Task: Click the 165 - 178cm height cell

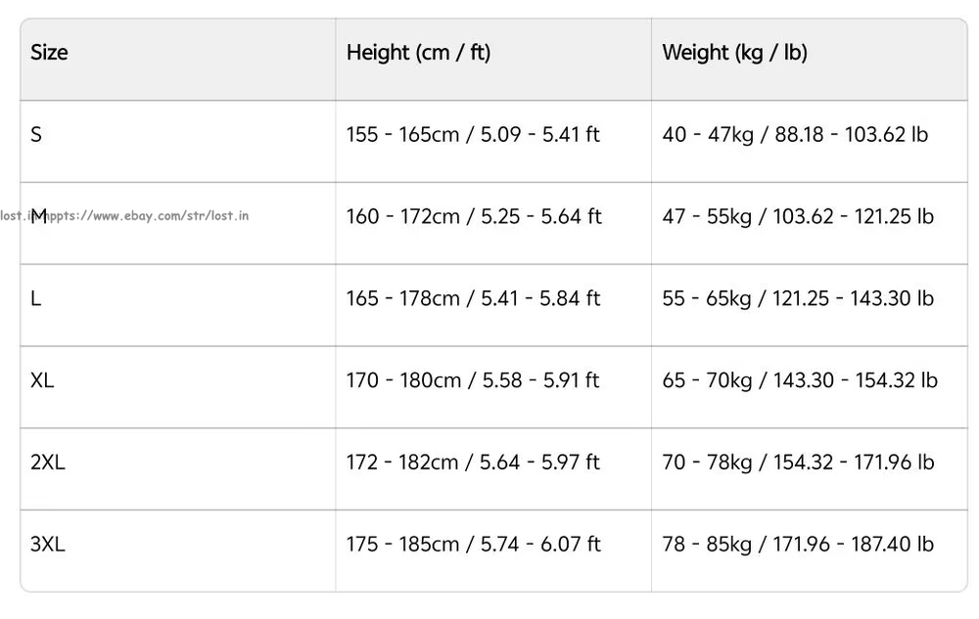Action: [x=473, y=298]
